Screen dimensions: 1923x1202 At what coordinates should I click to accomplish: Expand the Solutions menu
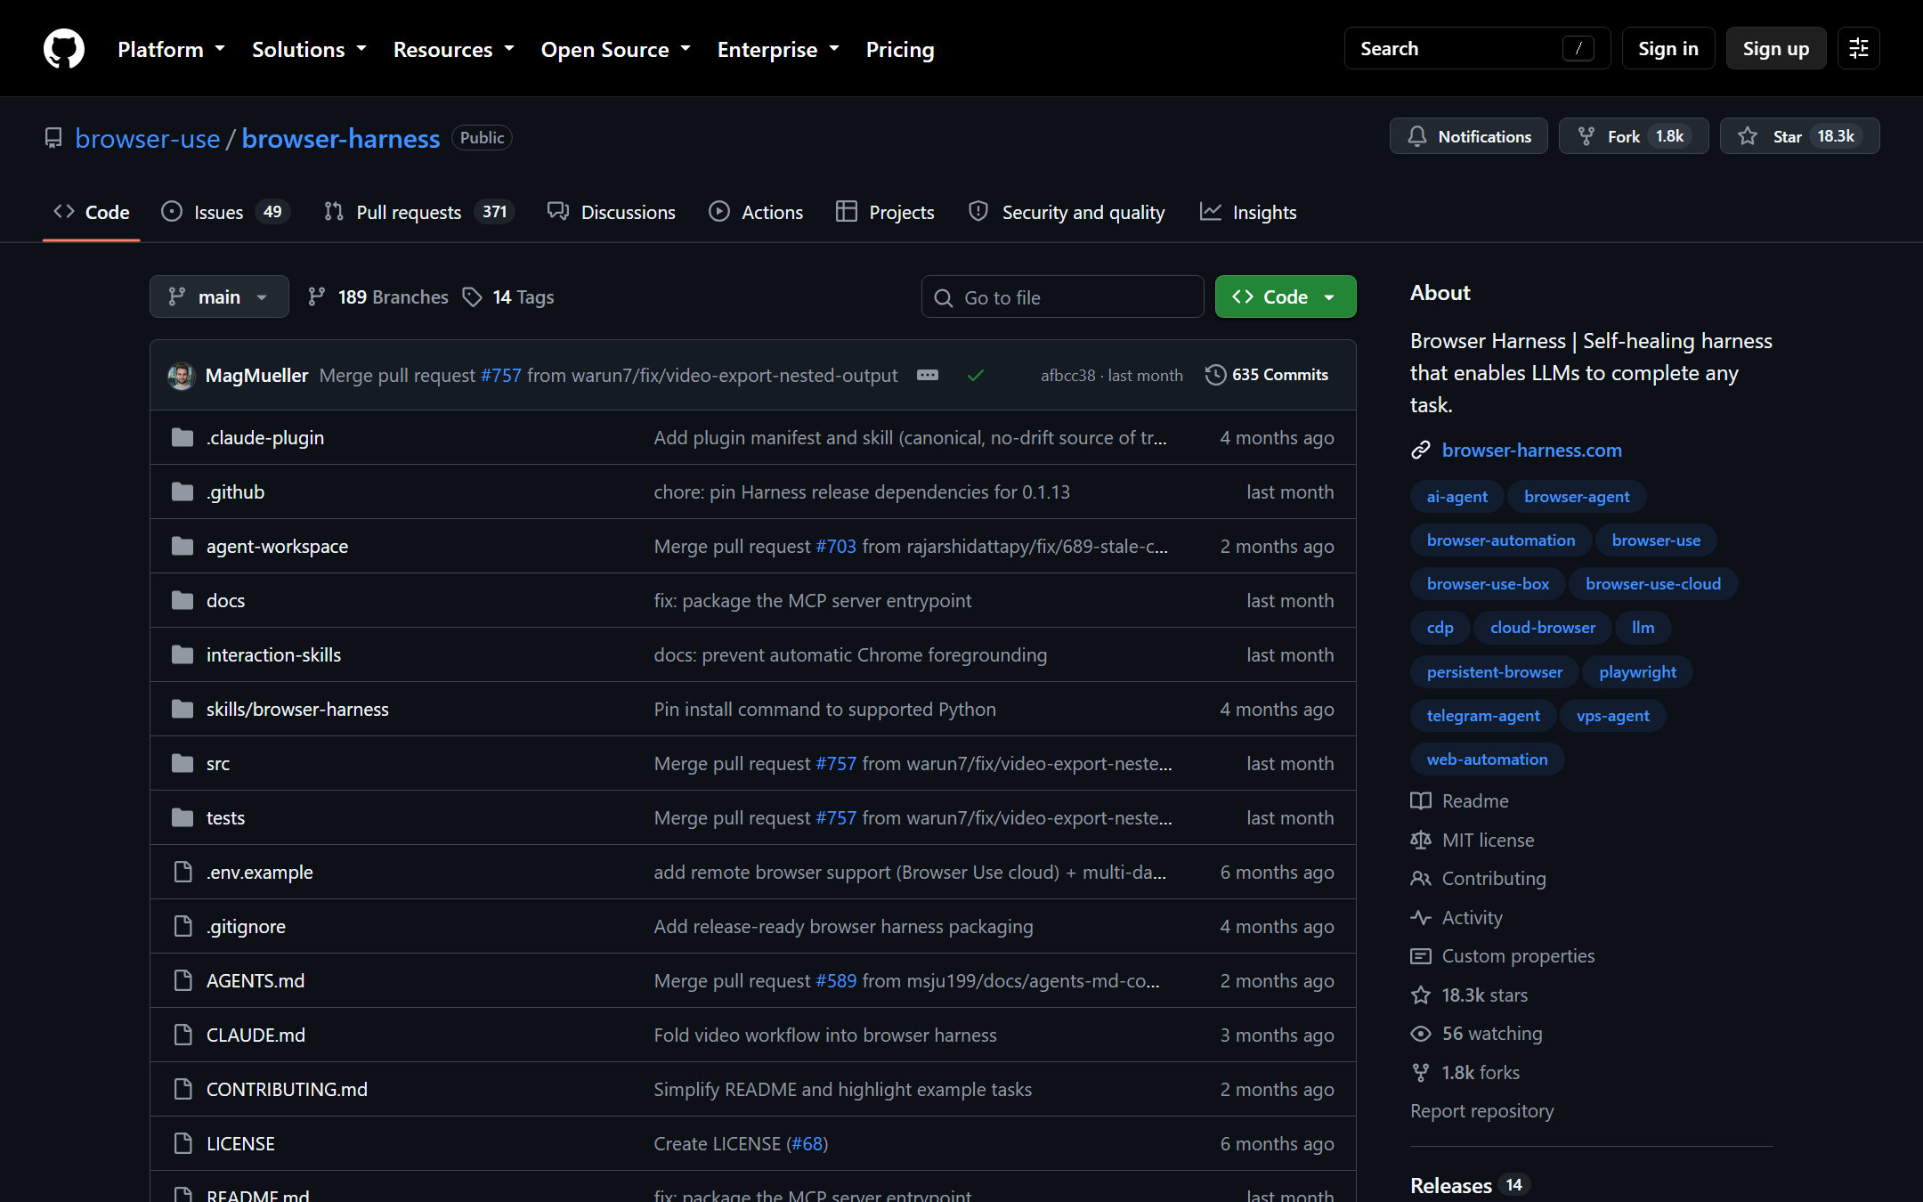point(309,49)
